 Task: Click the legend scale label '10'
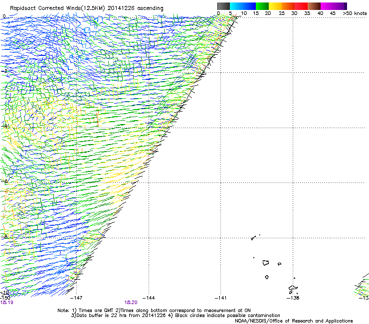coord(244,13)
